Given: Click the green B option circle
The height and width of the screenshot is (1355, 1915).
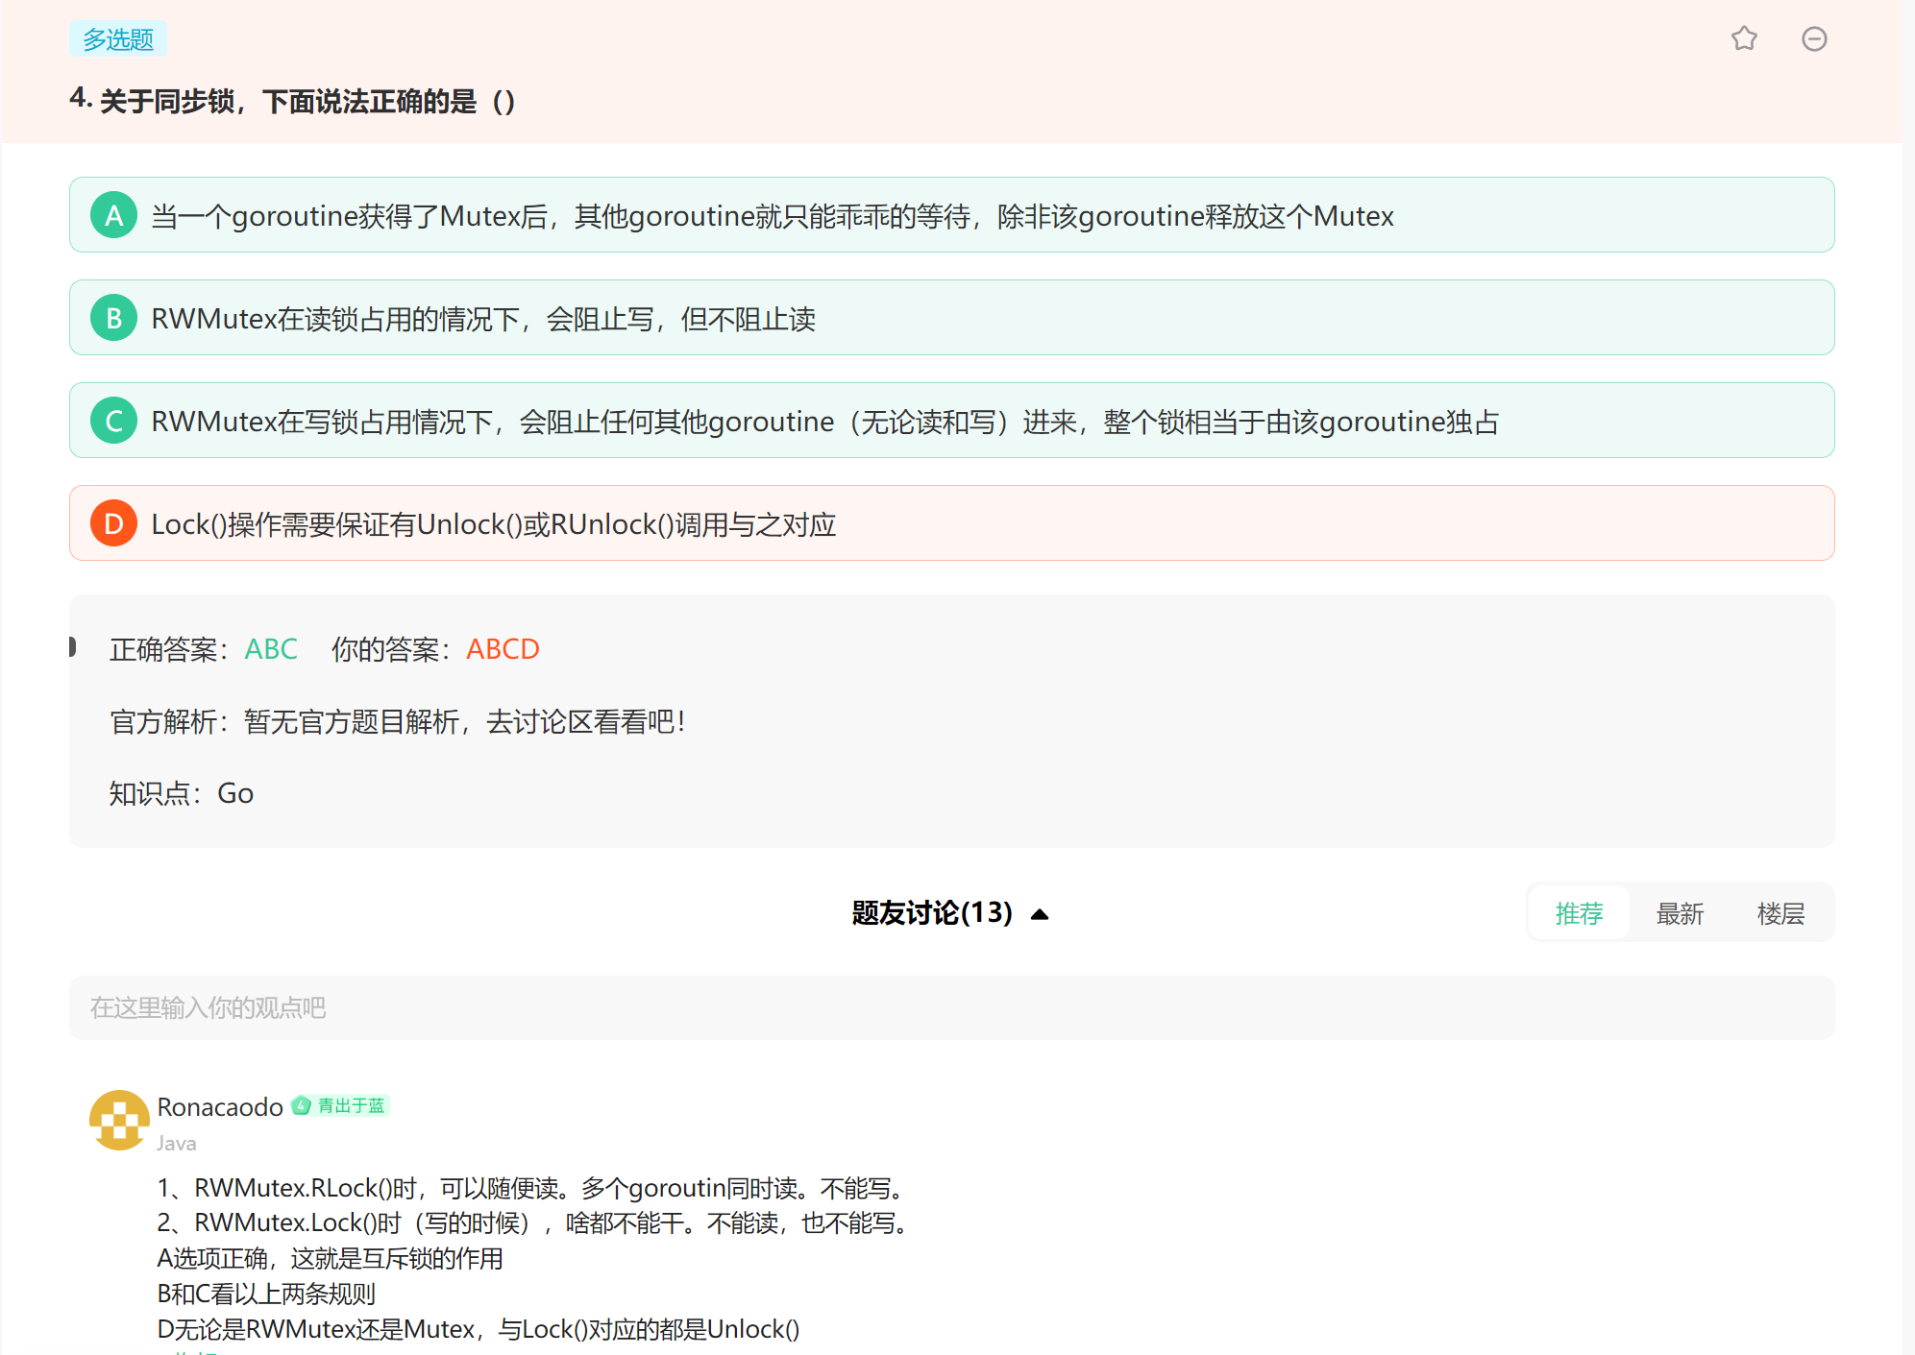Looking at the screenshot, I should [113, 318].
